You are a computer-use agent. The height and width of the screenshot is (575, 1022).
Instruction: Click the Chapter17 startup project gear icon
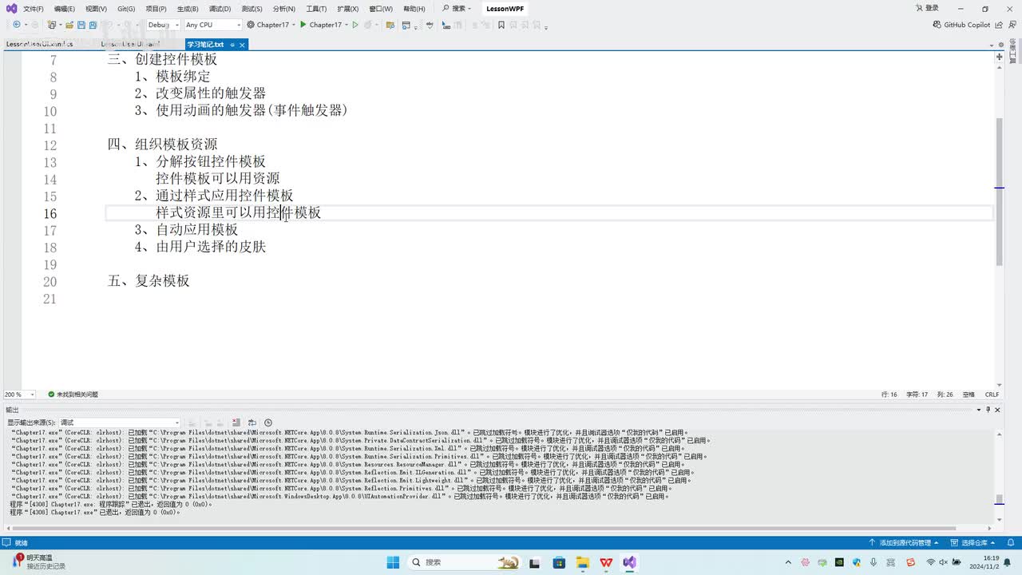251,25
